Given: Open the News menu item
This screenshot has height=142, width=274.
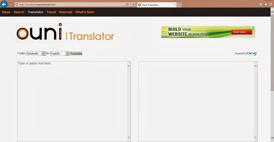Looking at the screenshot, I should (6, 12).
